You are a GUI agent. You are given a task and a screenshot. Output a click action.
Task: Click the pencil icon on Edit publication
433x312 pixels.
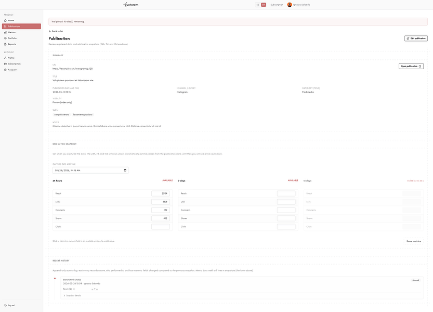pyautogui.click(x=408, y=38)
